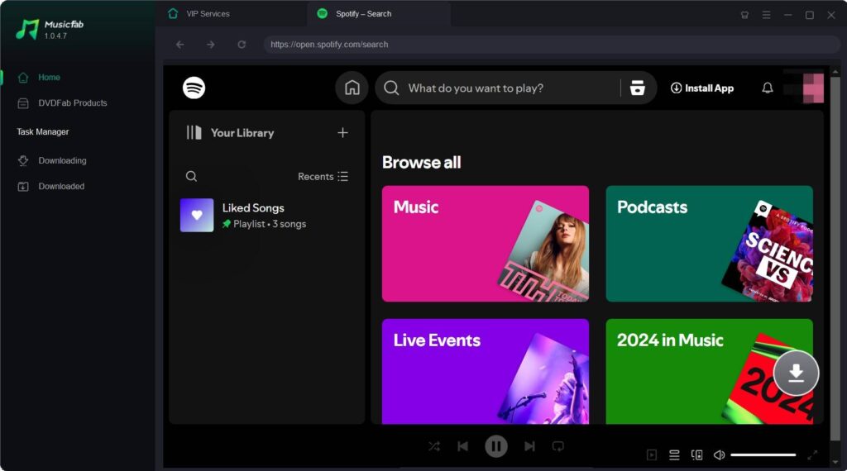Viewport: 847px width, 471px height.
Task: Skip to the previous track
Action: pyautogui.click(x=463, y=446)
